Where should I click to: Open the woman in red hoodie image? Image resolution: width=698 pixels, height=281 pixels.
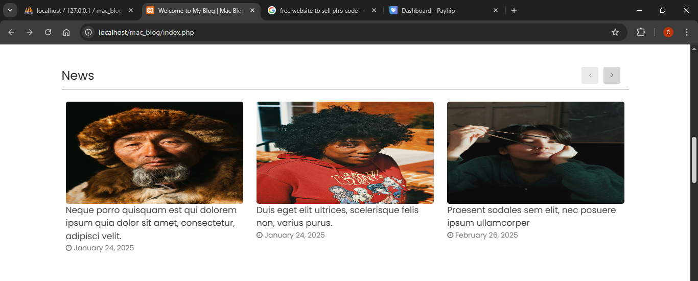pyautogui.click(x=345, y=153)
